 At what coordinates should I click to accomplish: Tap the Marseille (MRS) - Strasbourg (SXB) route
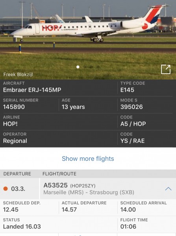click(89, 192)
